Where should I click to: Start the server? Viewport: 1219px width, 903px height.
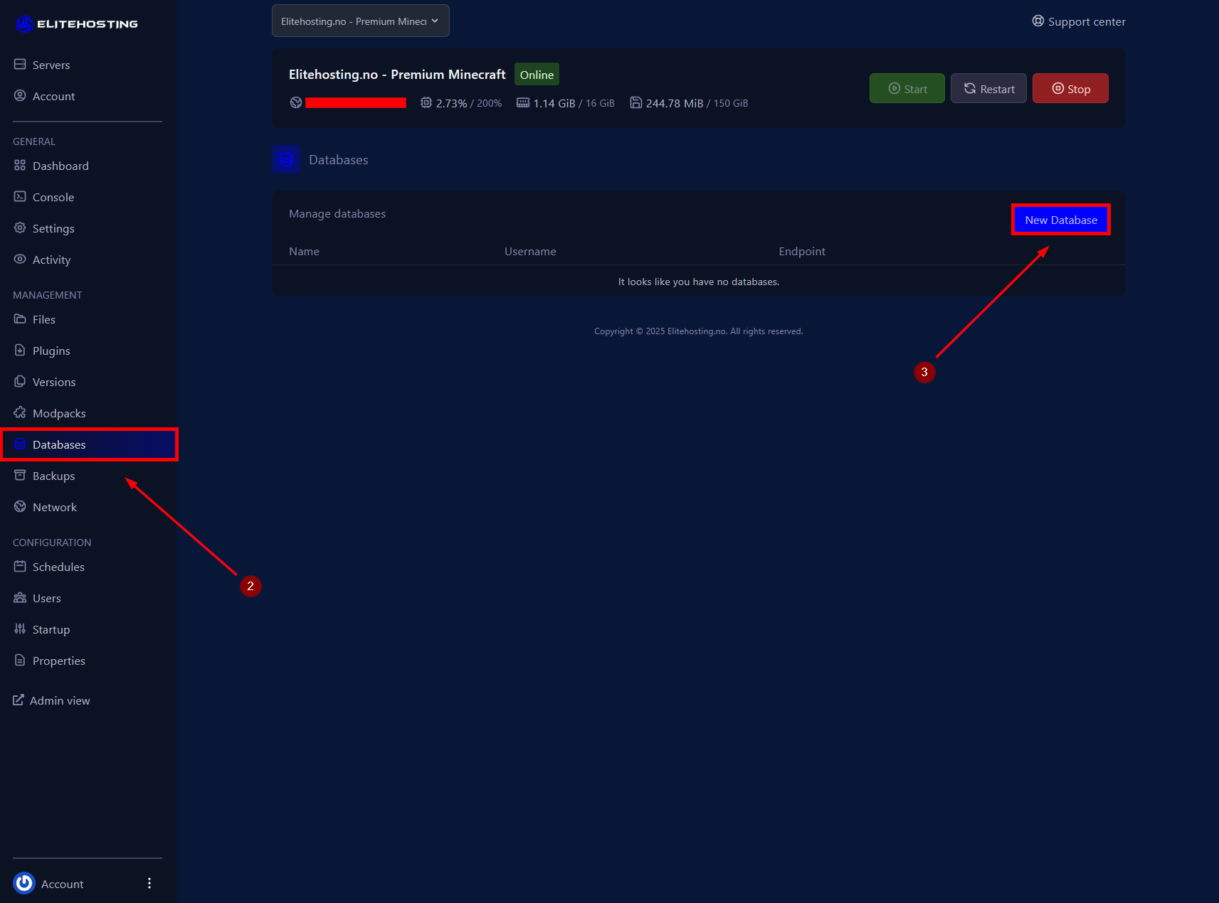tap(907, 88)
